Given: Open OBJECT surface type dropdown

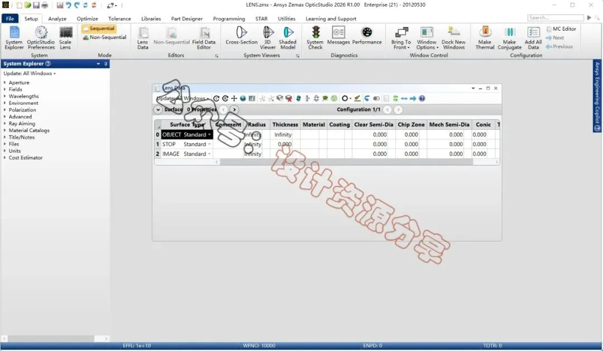Looking at the screenshot, I should coord(209,135).
